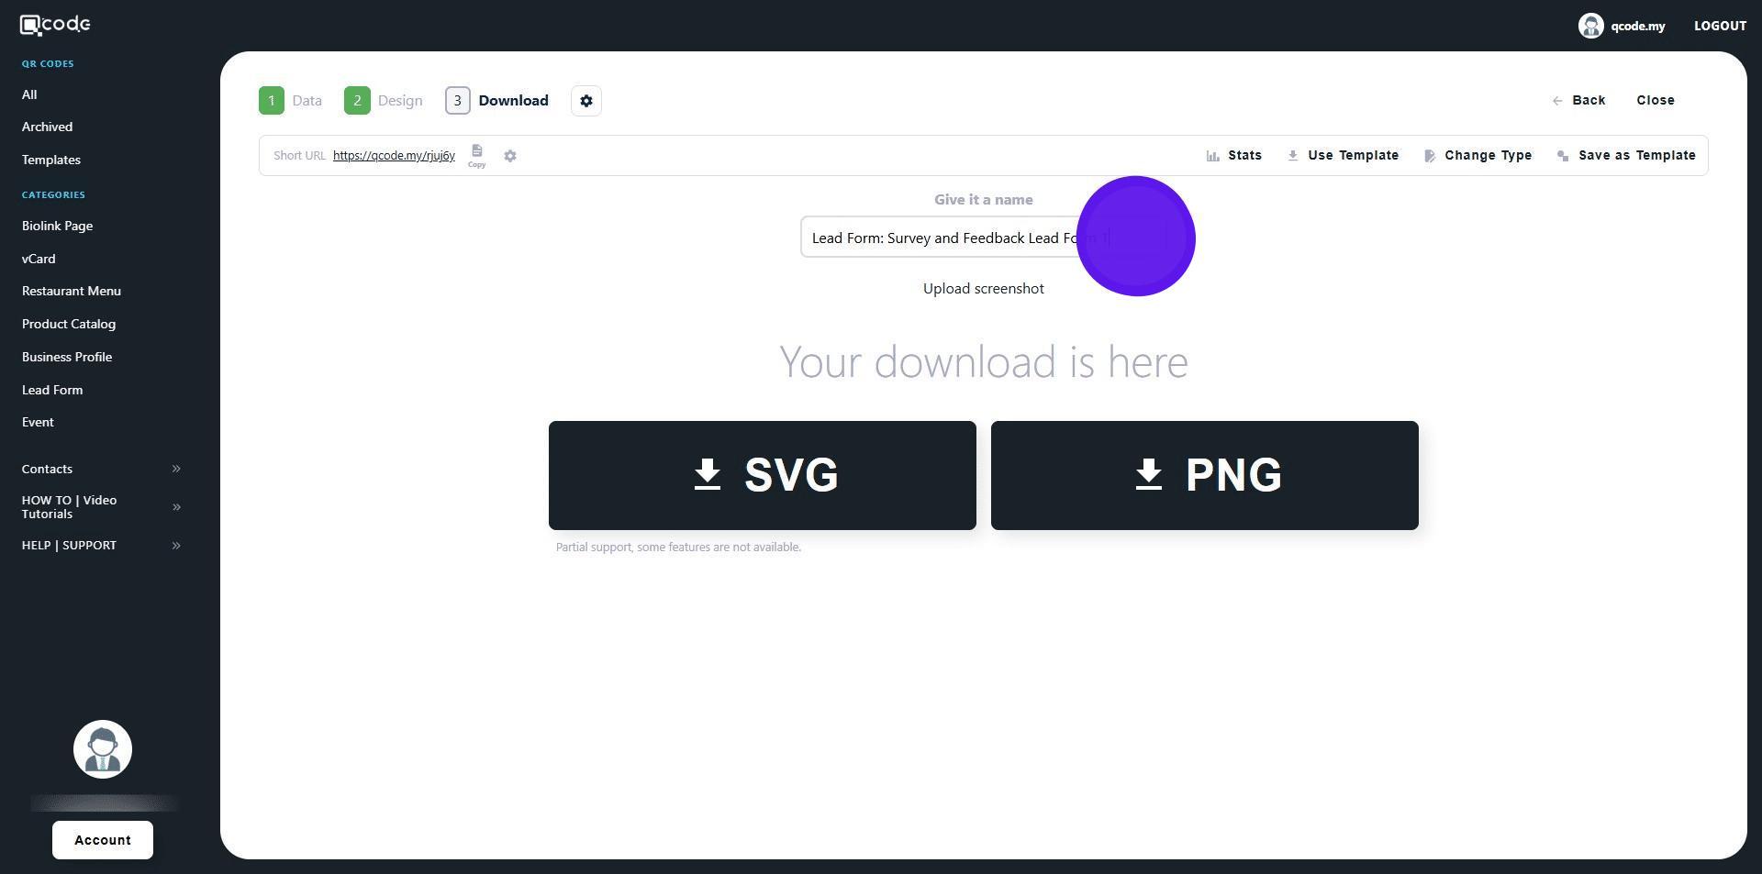
Task: Download the QR code as PNG
Action: pos(1204,475)
